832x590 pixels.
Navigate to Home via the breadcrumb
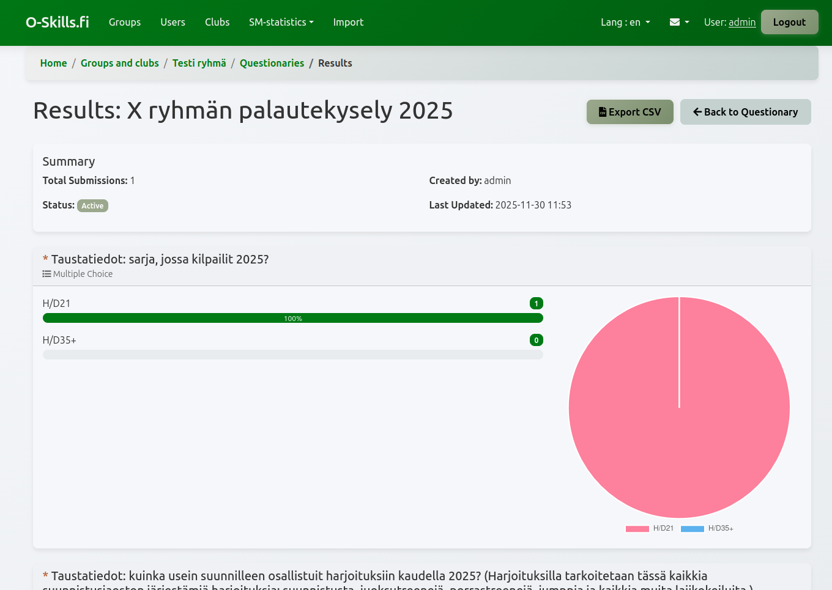53,63
